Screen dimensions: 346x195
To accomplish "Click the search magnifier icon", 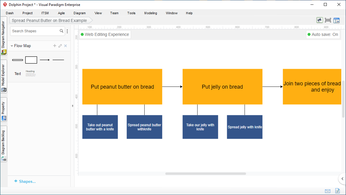I will pyautogui.click(x=62, y=31).
